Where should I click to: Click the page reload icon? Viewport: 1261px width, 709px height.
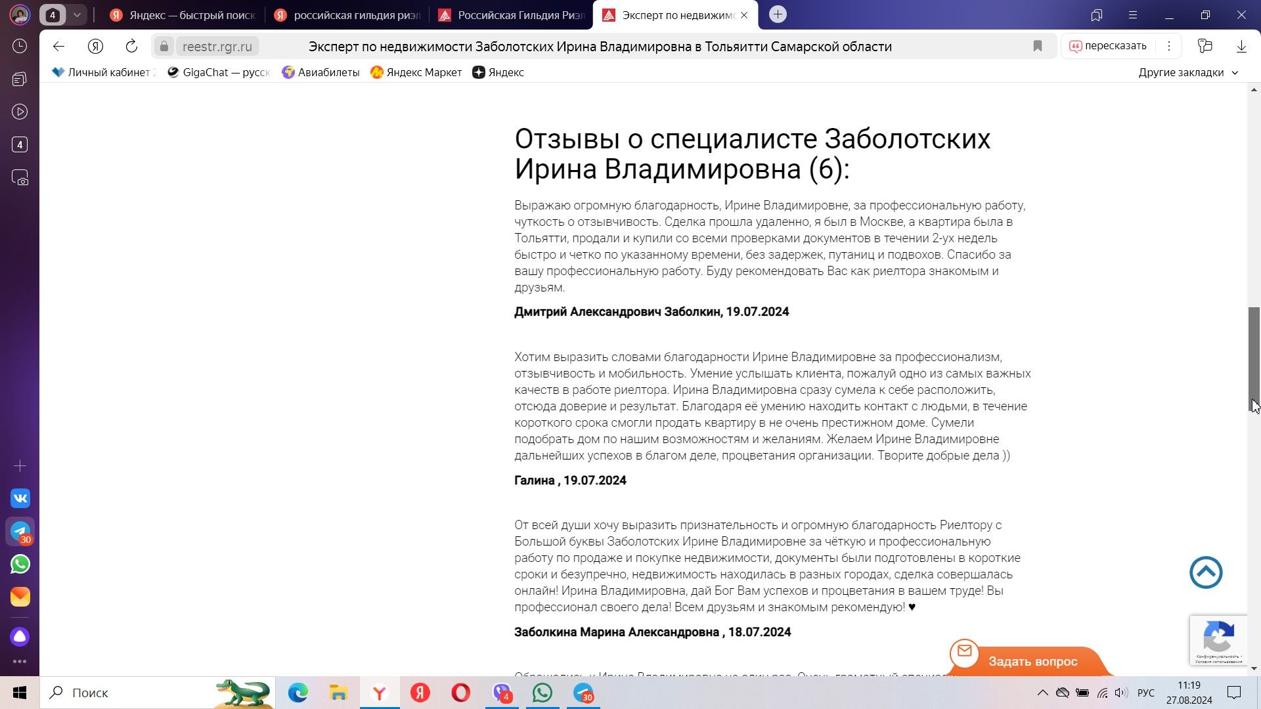pyautogui.click(x=131, y=46)
